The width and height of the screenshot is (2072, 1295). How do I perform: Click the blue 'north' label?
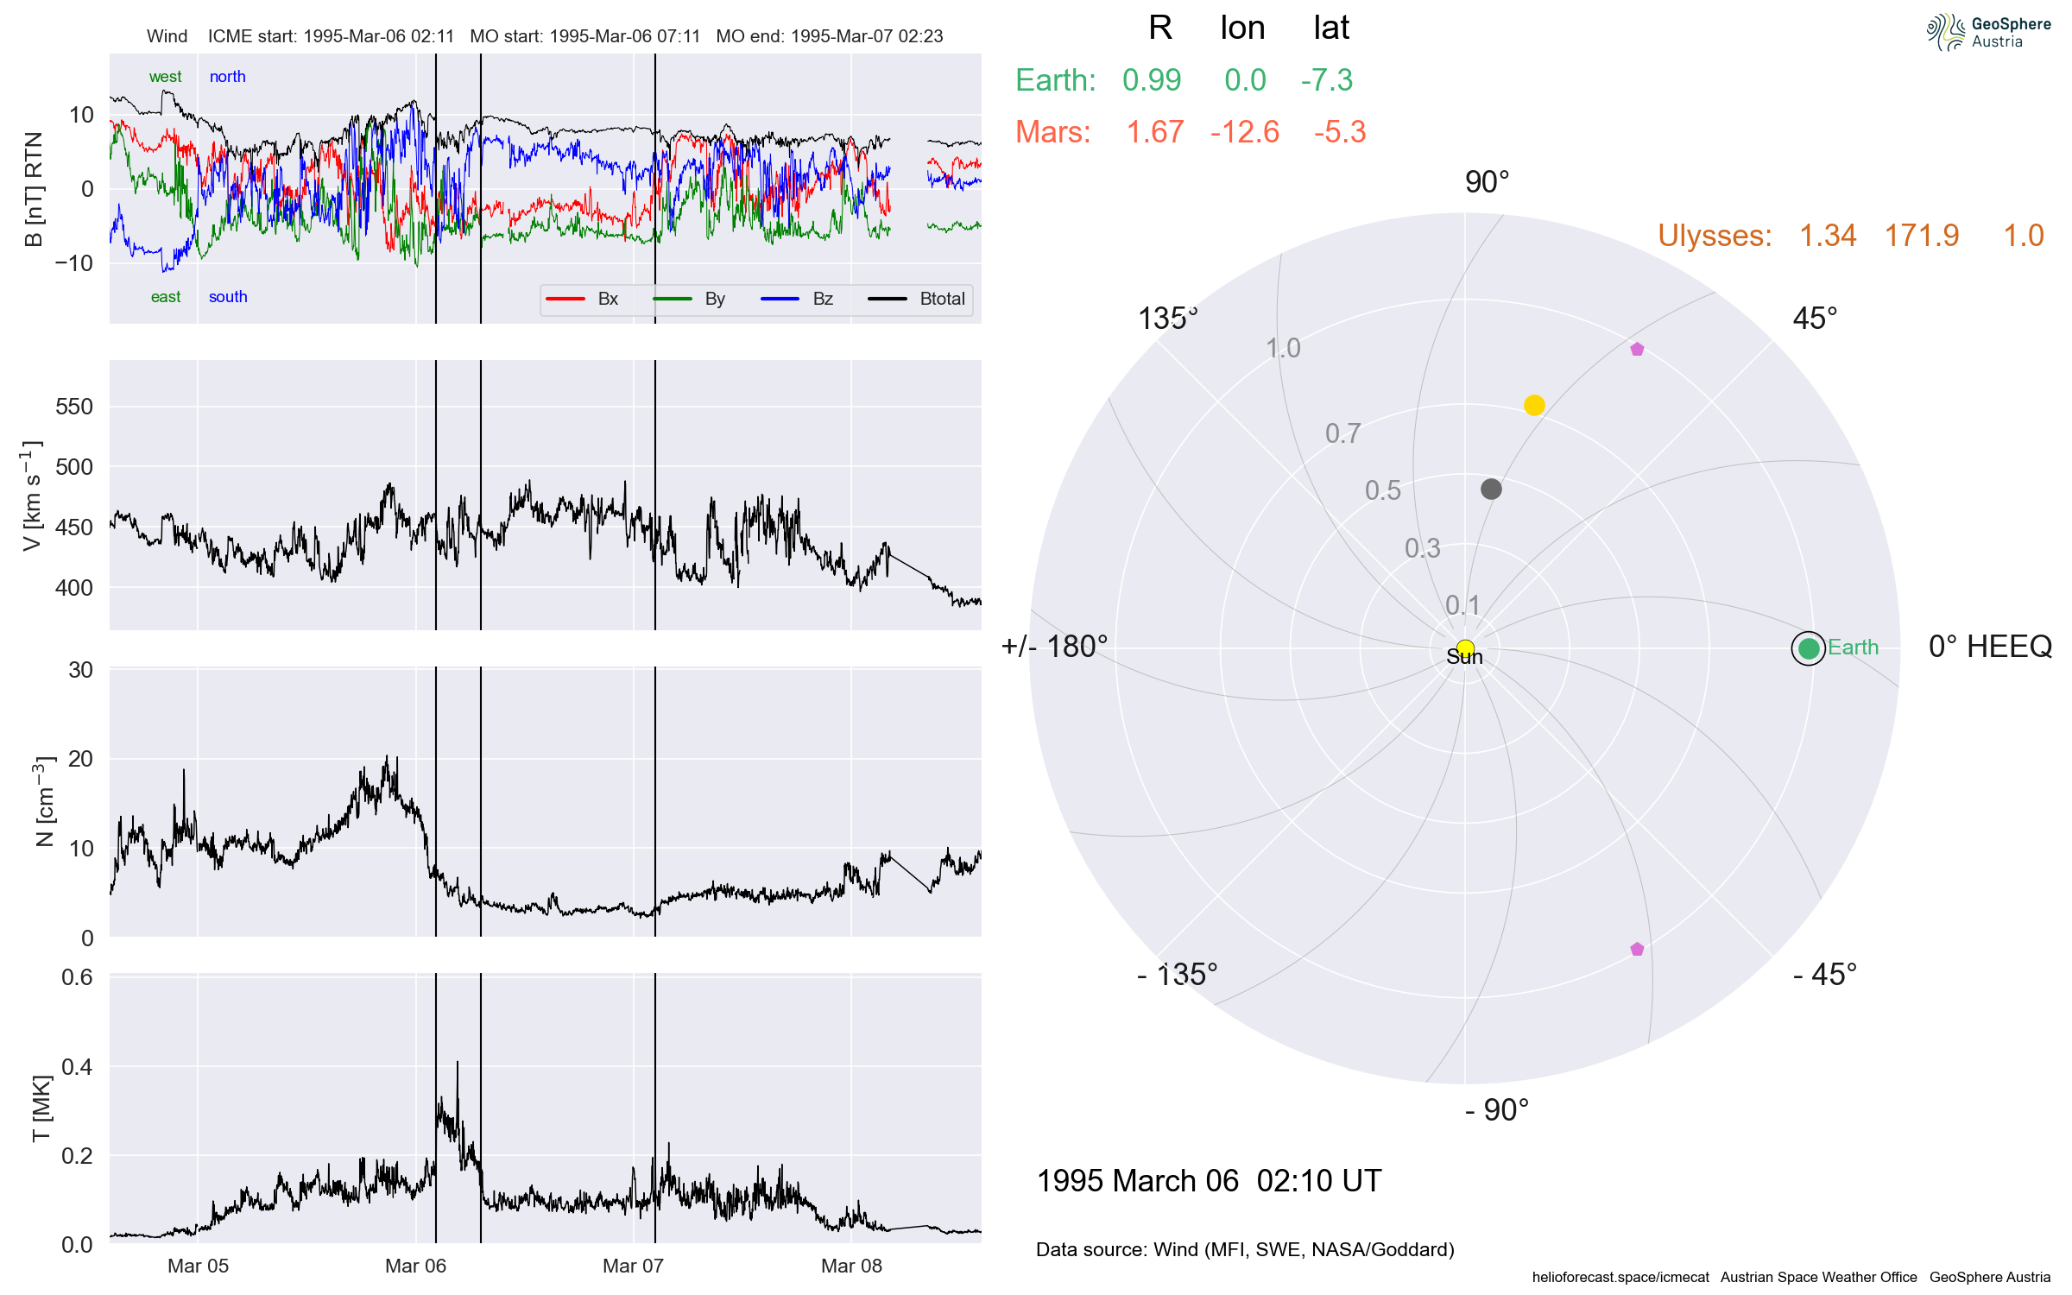pyautogui.click(x=228, y=77)
